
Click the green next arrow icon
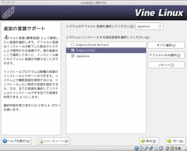coord(170,141)
